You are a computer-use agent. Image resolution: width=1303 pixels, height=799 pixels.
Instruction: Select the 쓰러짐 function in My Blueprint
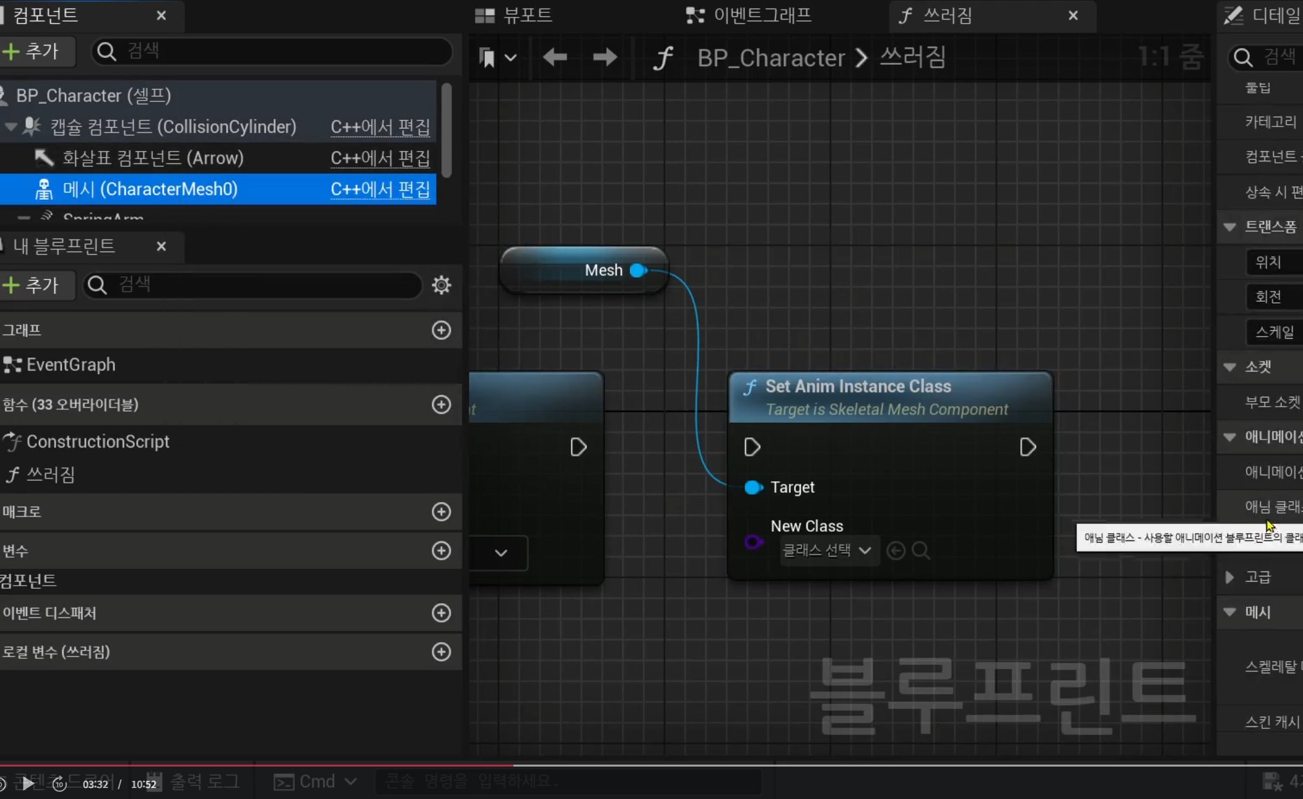40,475
